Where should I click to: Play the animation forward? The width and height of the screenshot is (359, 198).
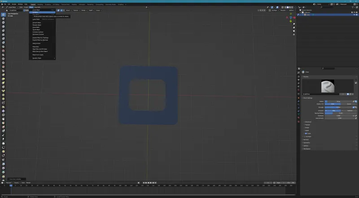(151, 183)
